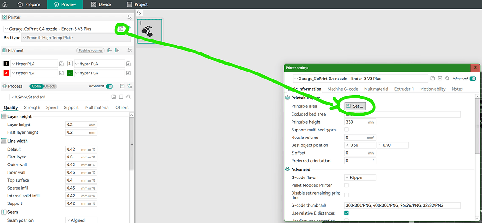The height and width of the screenshot is (223, 482).
Task: Open the Strength tab
Action: click(32, 108)
